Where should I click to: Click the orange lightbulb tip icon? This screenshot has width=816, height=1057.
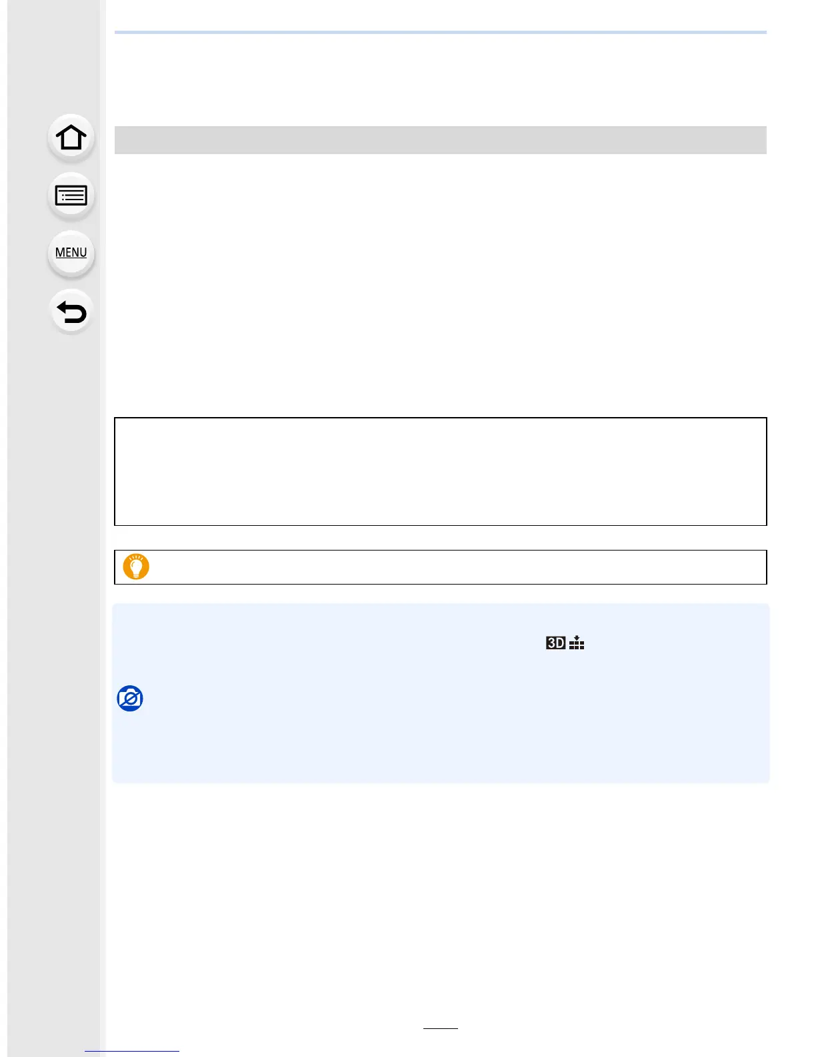tap(136, 567)
